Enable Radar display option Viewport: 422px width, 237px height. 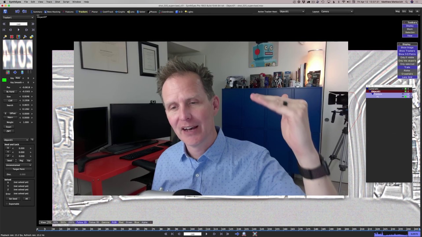pyautogui.click(x=407, y=71)
